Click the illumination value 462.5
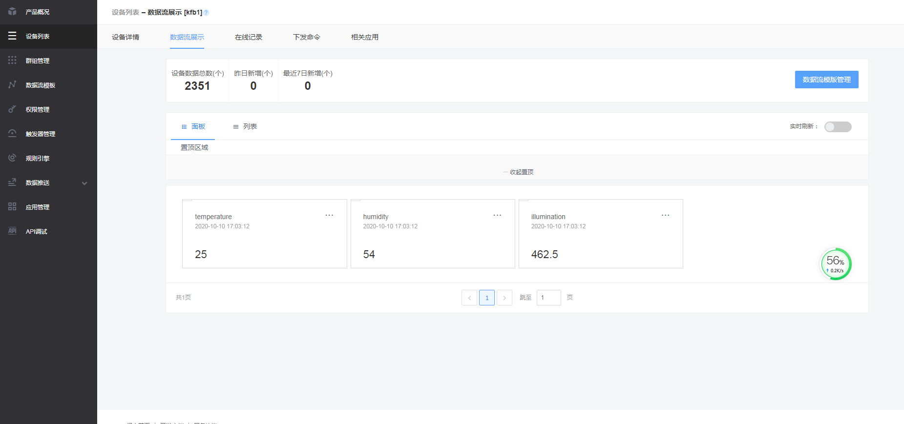 [x=545, y=254]
